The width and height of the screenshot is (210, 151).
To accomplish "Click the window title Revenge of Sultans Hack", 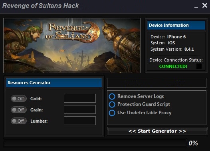I will (41, 6).
